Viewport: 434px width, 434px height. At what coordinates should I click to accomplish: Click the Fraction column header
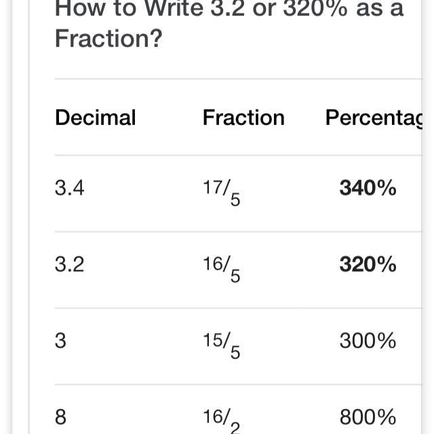[243, 117]
